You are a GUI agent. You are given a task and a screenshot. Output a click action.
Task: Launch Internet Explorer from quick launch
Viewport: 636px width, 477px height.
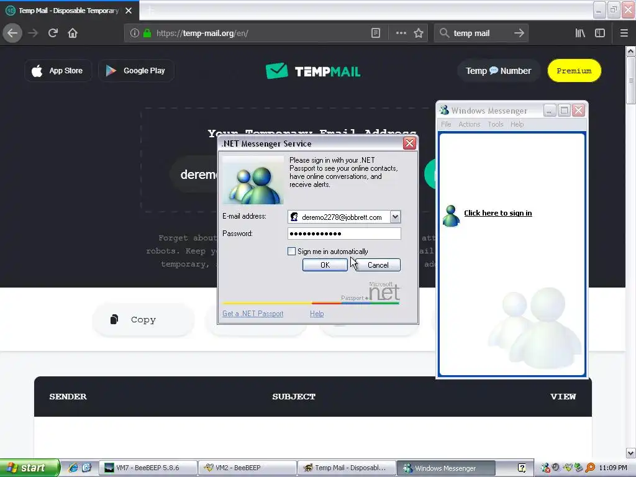point(73,468)
